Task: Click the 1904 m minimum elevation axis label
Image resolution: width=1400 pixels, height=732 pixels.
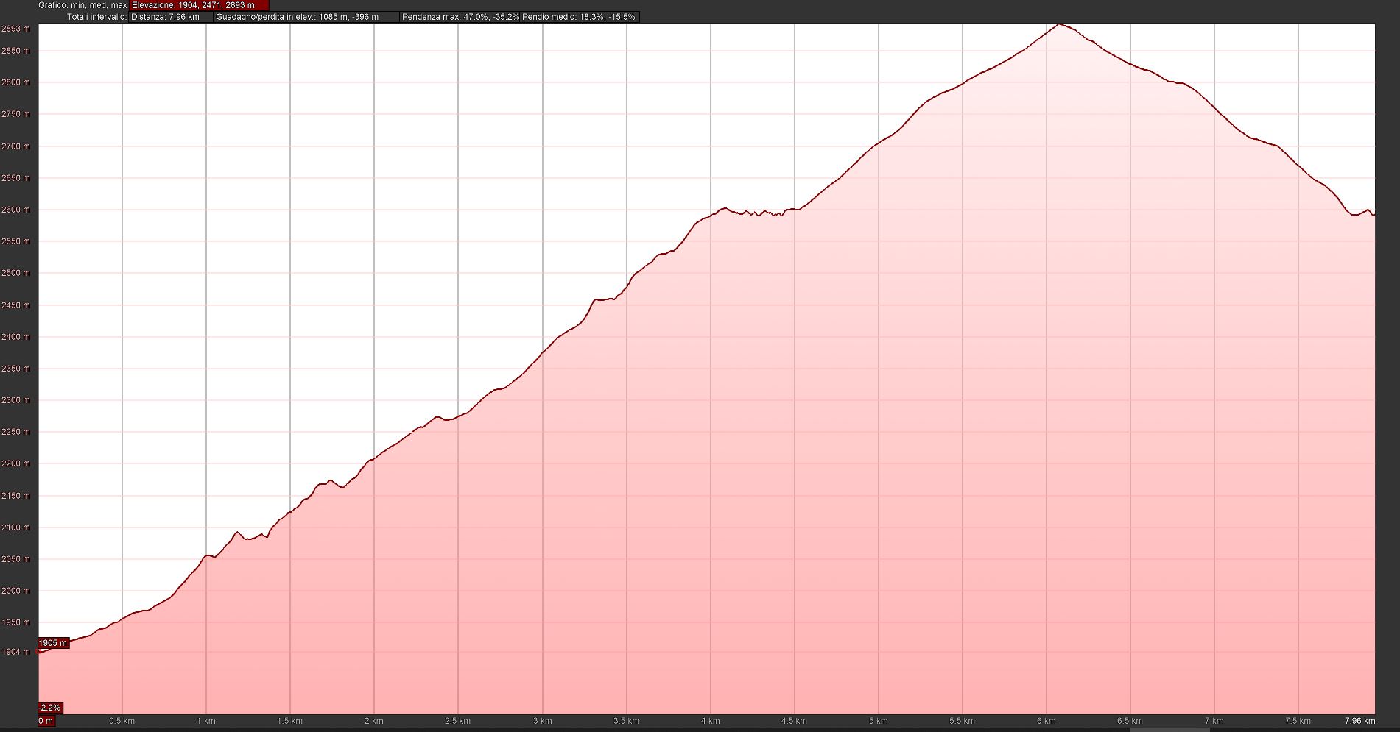Action: pyautogui.click(x=15, y=652)
